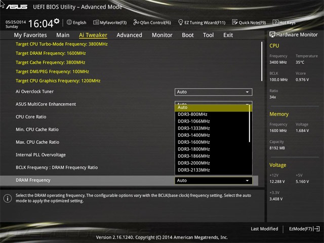Open the DRAM Frequency Auto dropdown
The height and width of the screenshot is (243, 324).
[x=214, y=181]
